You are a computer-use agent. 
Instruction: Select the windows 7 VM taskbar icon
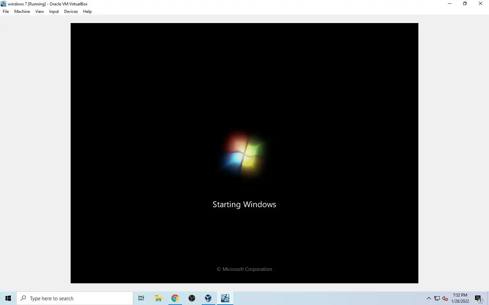225,298
